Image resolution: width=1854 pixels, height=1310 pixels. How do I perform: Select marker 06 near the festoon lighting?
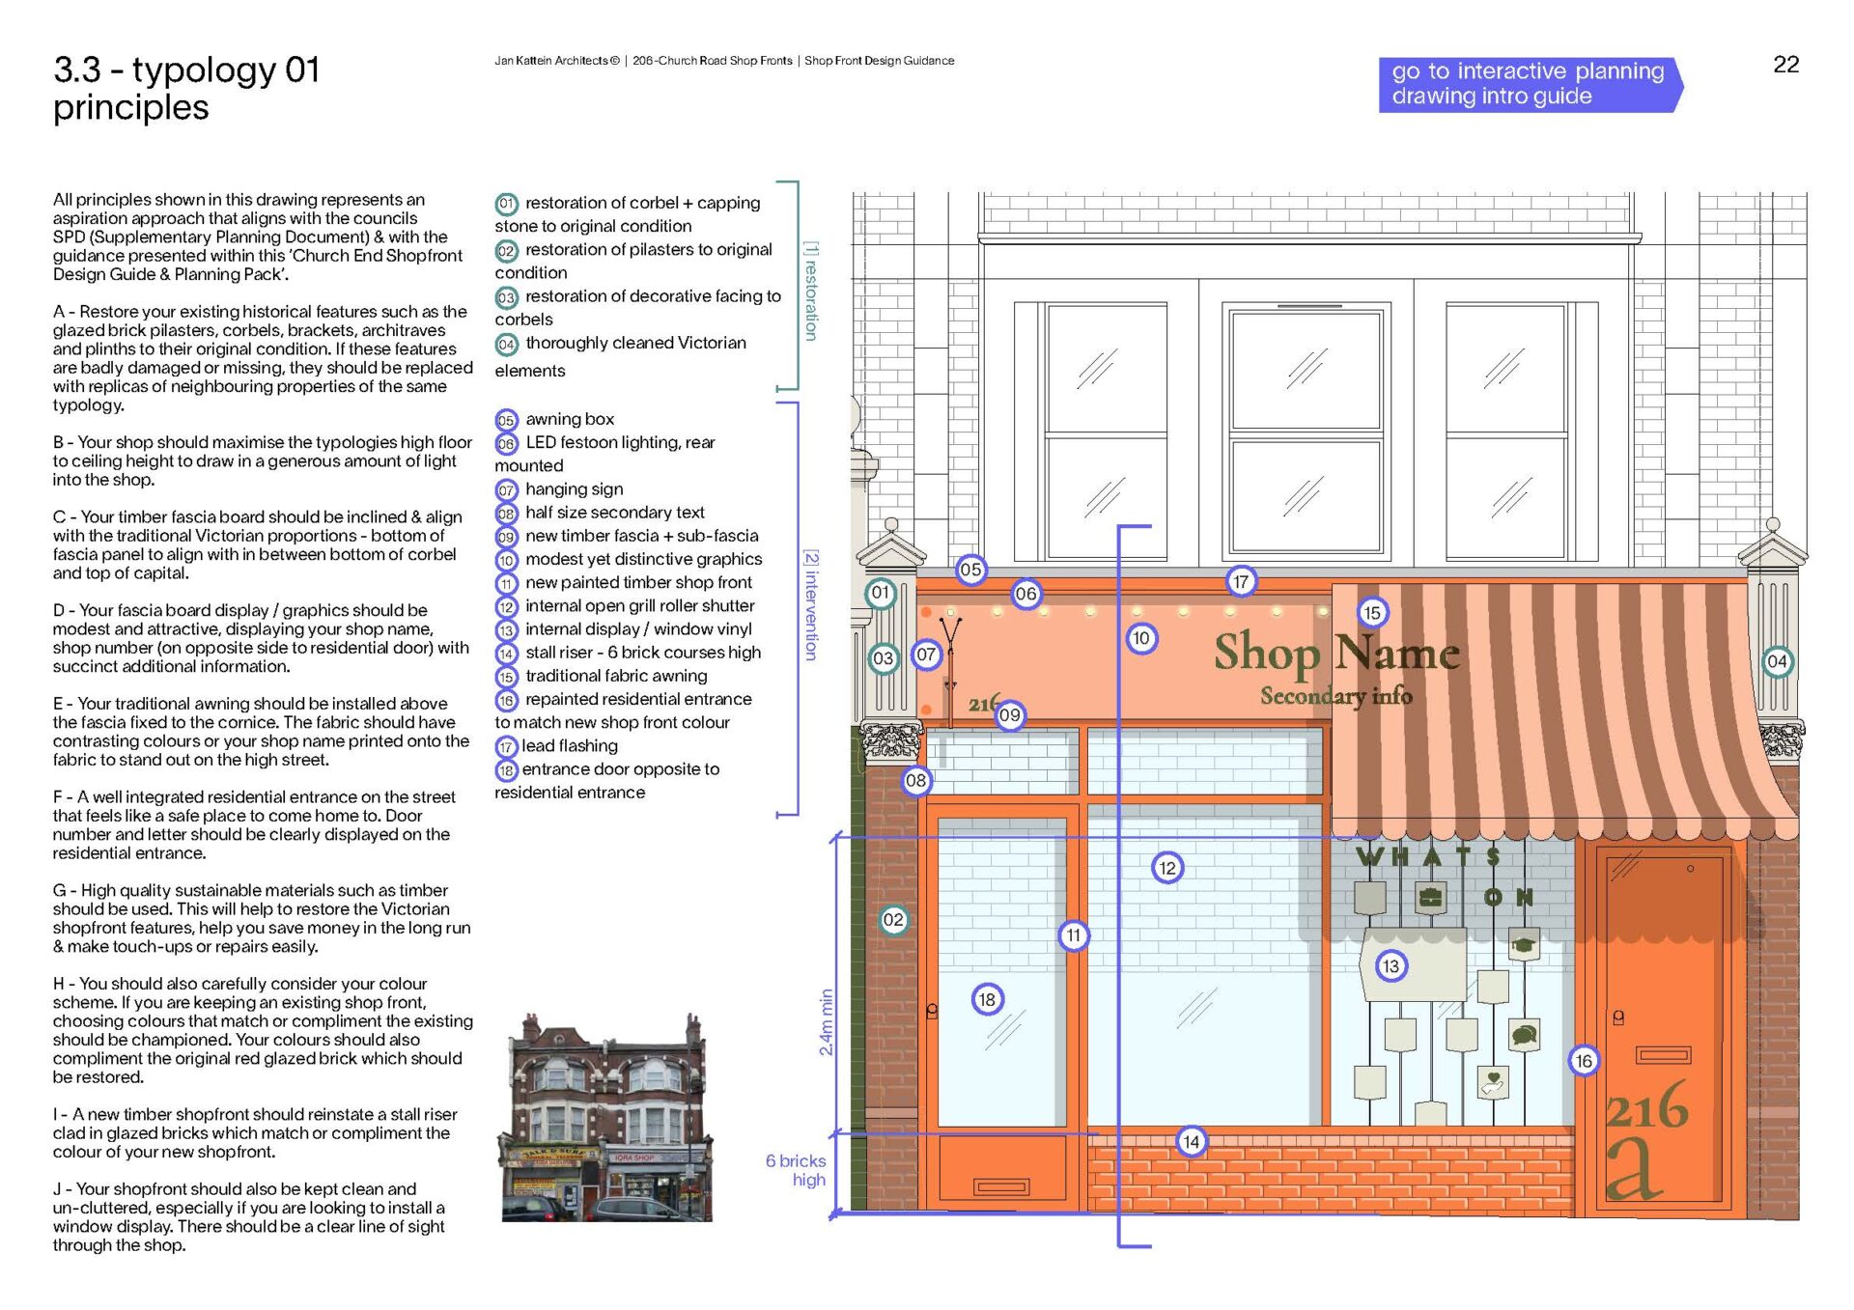tap(1025, 594)
